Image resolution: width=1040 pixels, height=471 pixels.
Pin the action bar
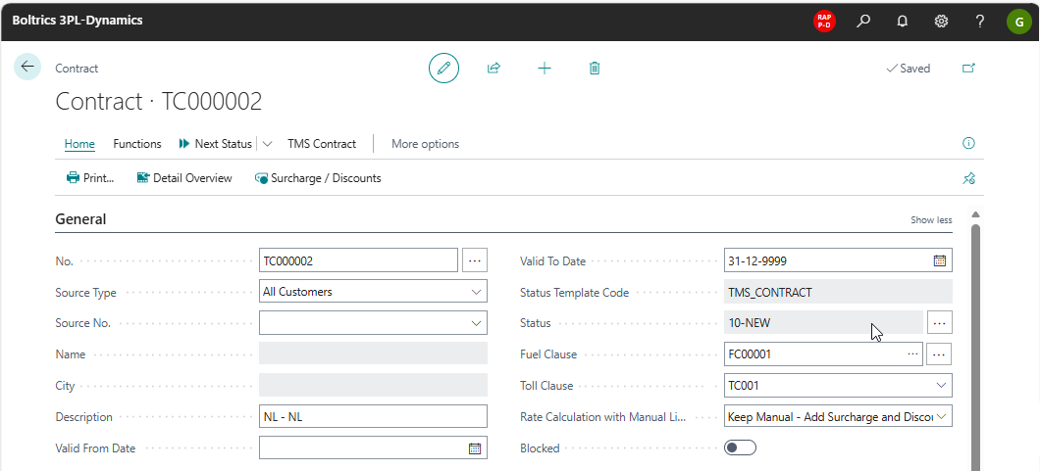pyautogui.click(x=968, y=178)
